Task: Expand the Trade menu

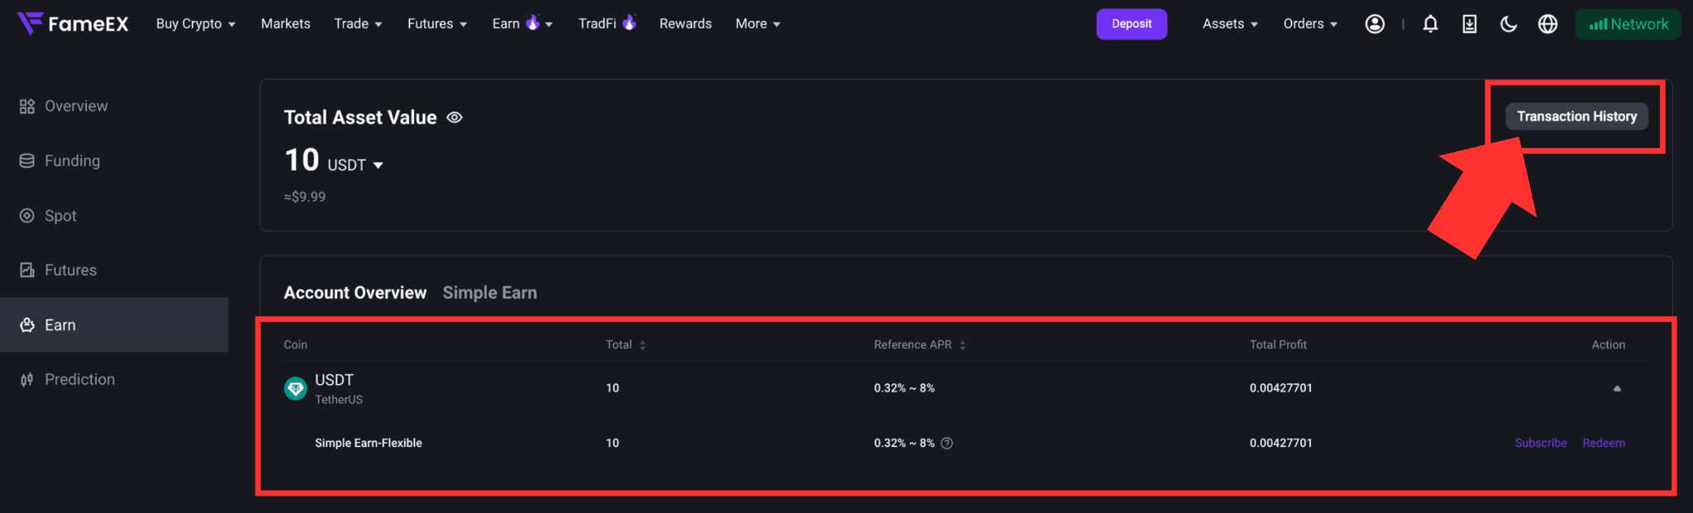Action: coord(358,24)
